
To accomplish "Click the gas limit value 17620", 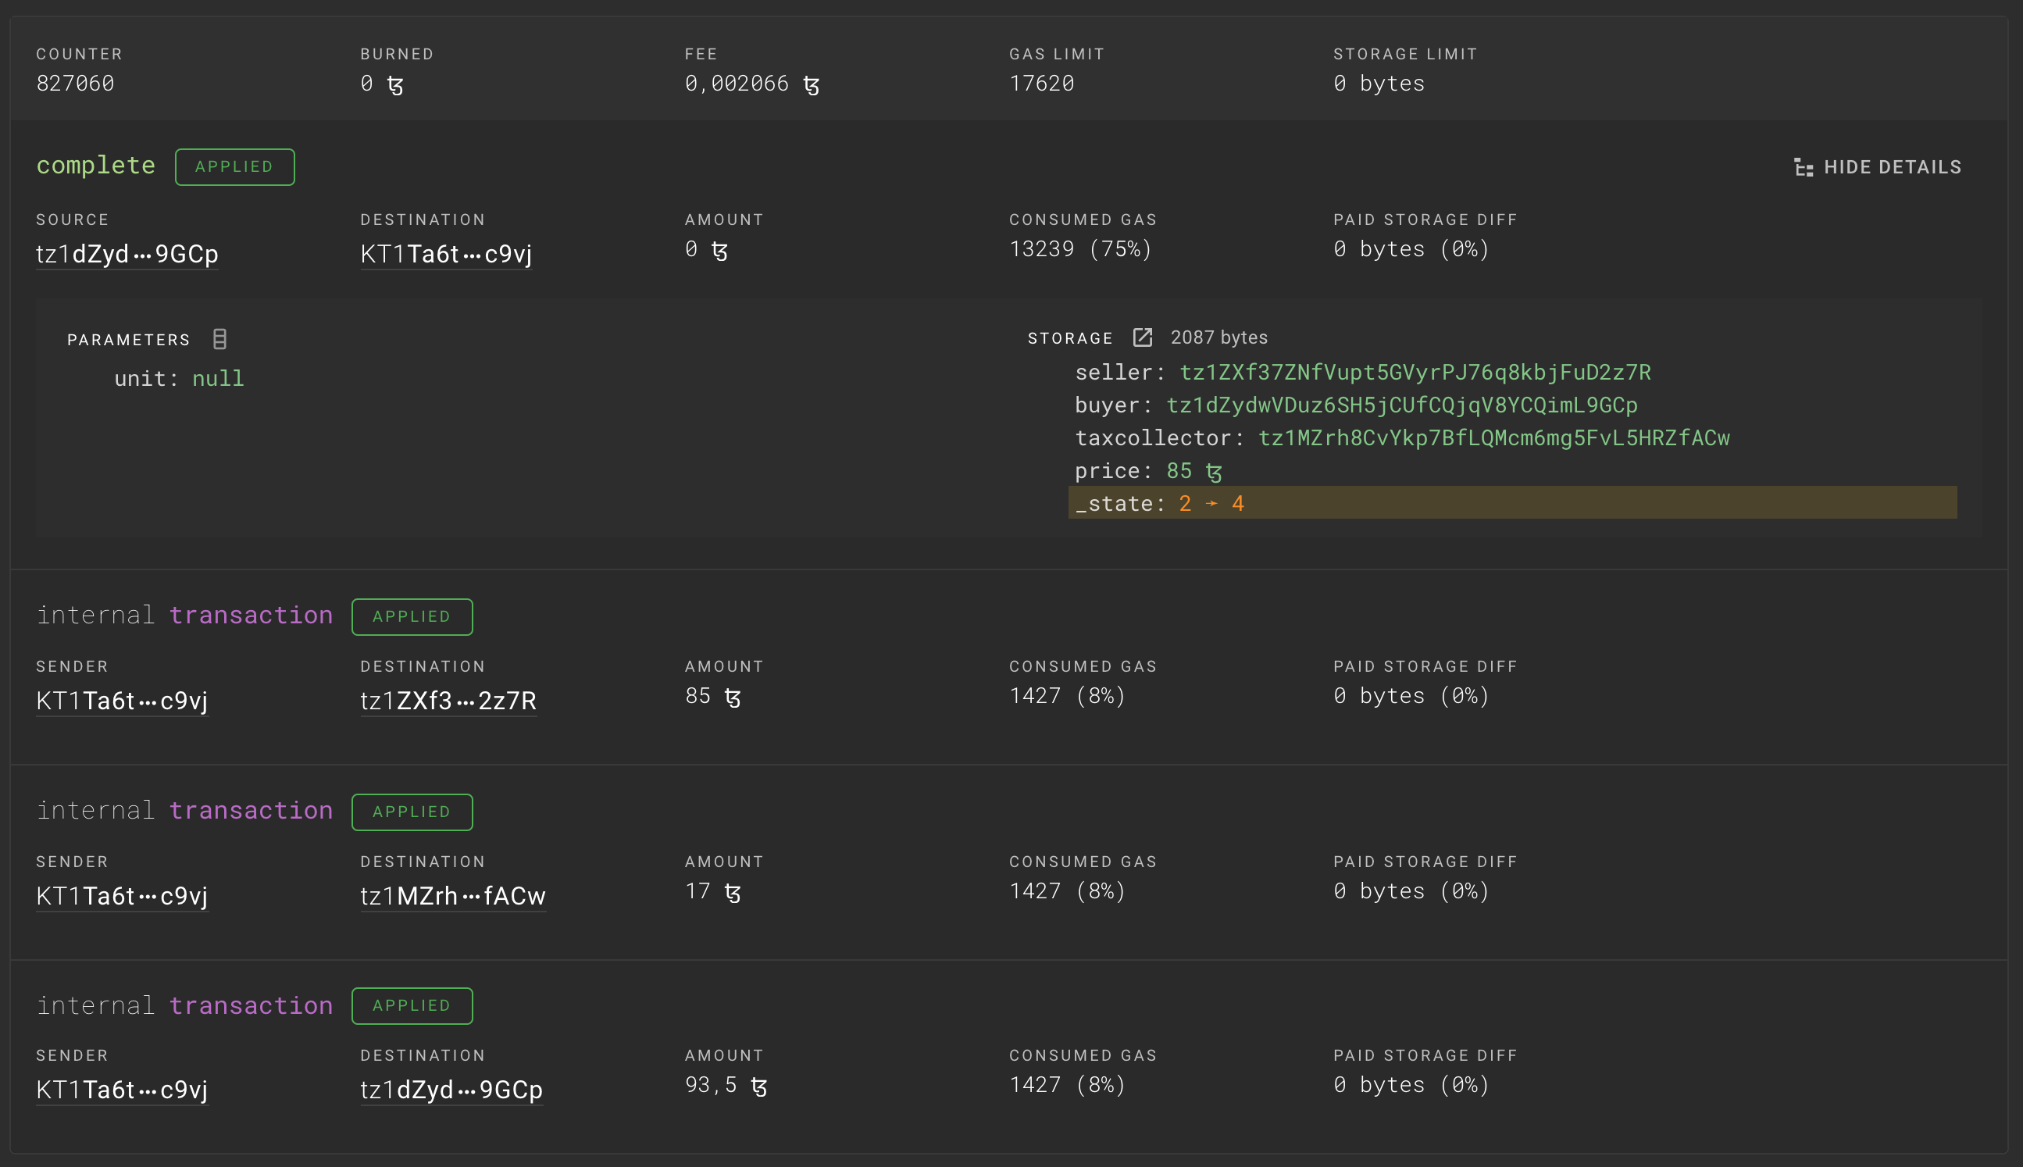I will [1041, 84].
